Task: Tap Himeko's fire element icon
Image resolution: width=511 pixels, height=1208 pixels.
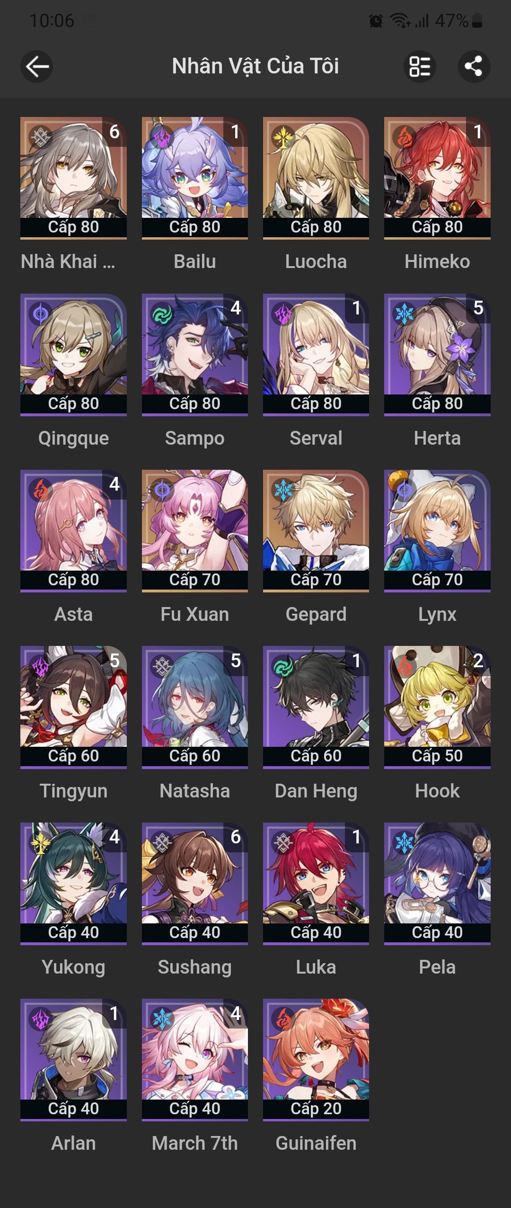Action: tap(405, 138)
